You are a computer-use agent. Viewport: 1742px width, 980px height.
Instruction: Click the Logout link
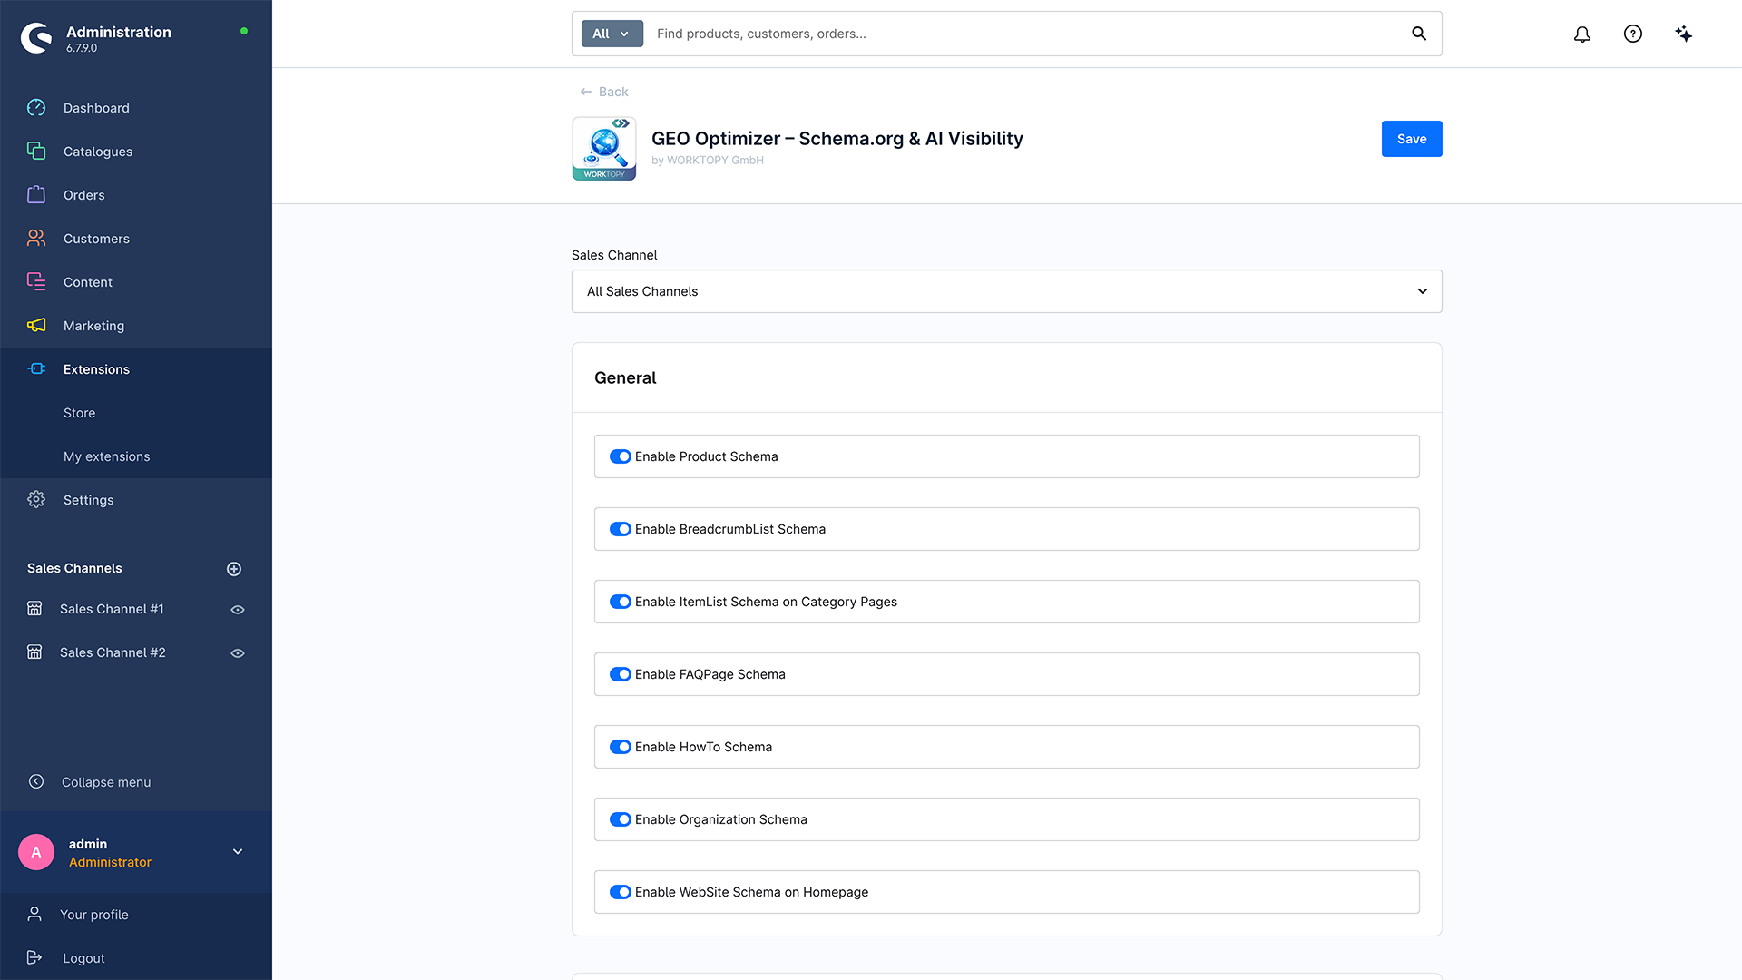point(84,958)
